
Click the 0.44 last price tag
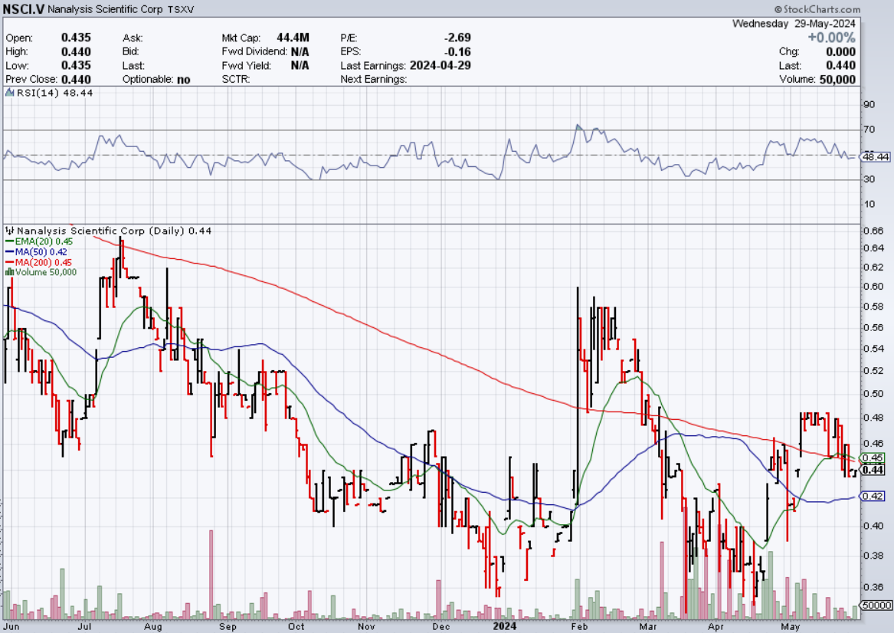pos(873,469)
